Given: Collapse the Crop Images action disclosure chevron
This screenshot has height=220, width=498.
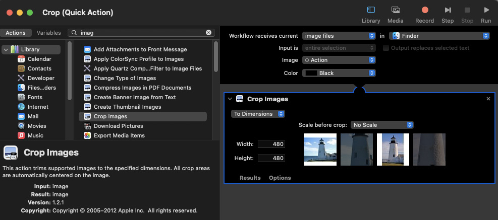Looking at the screenshot, I should tap(230, 99).
